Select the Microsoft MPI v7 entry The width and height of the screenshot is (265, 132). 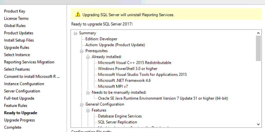[x=113, y=87]
